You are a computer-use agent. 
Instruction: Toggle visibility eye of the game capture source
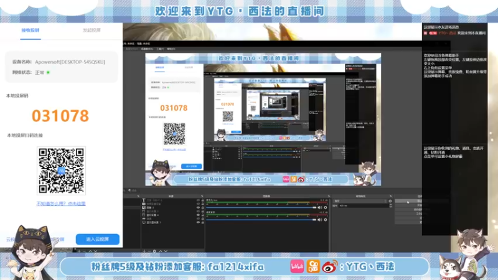tap(198, 219)
